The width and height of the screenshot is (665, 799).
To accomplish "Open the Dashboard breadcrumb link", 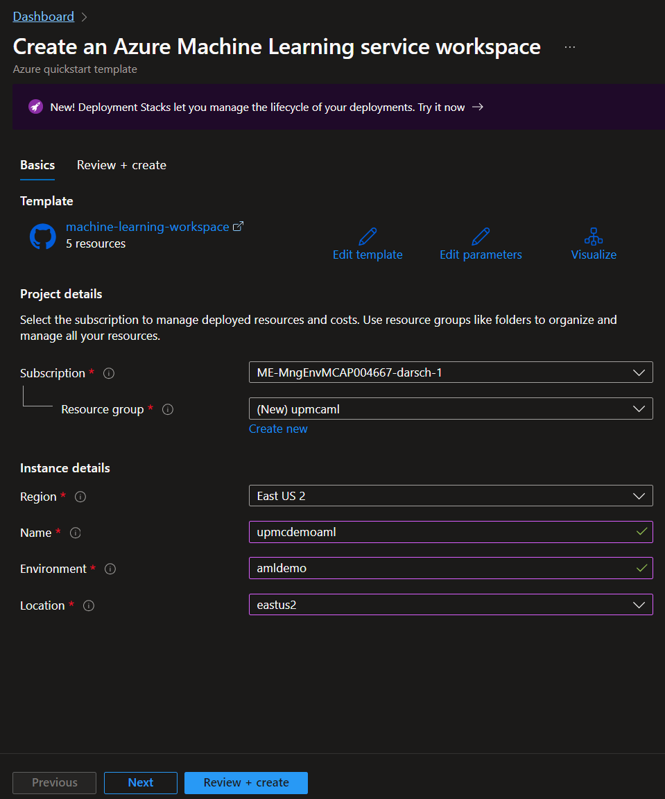I will pos(43,17).
